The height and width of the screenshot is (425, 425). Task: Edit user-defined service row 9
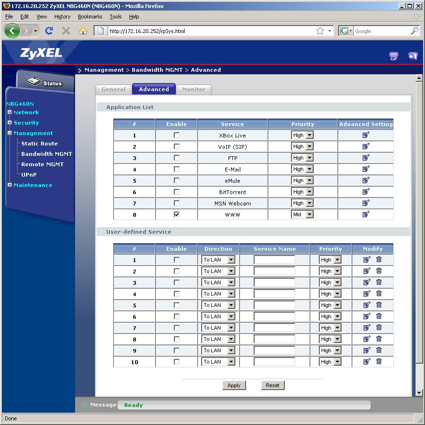[x=367, y=350]
